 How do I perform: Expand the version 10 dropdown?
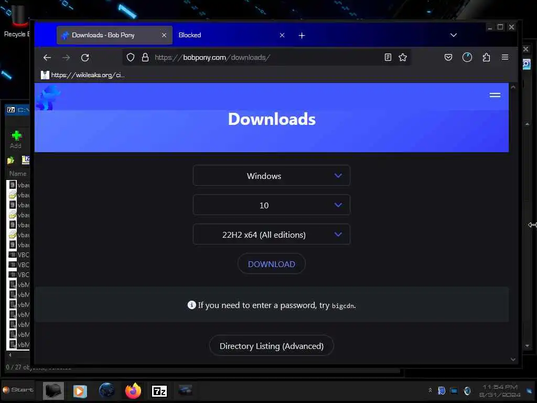click(271, 205)
